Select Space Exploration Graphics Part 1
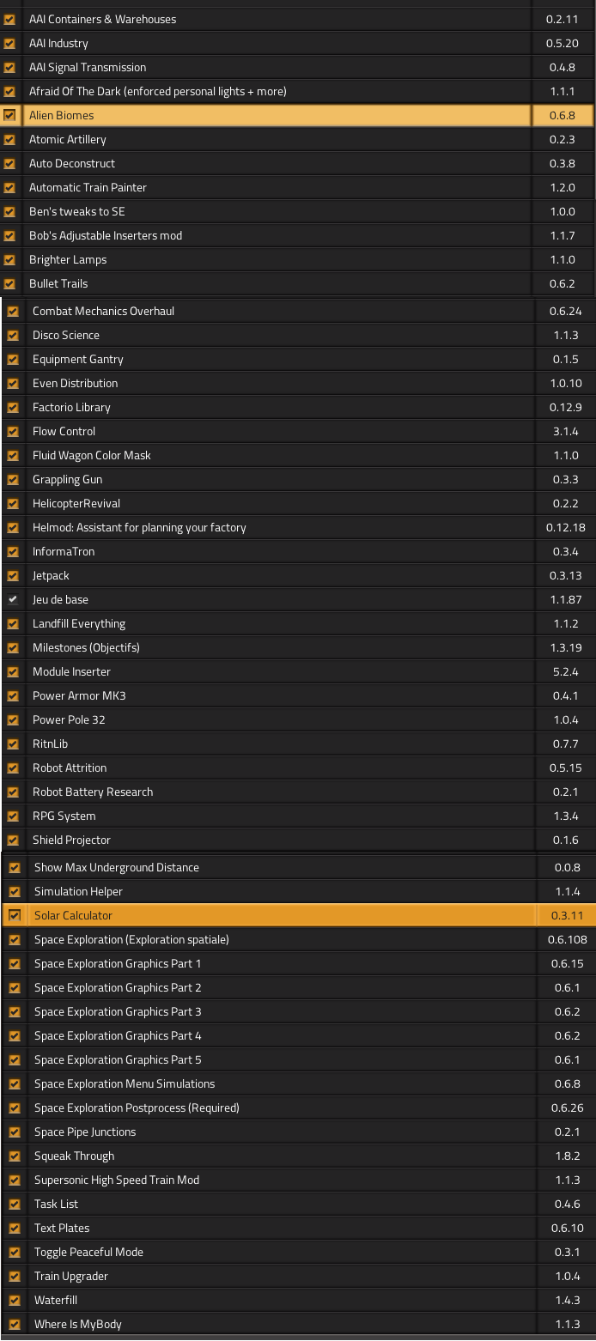This screenshot has width=596, height=1341. [282, 963]
